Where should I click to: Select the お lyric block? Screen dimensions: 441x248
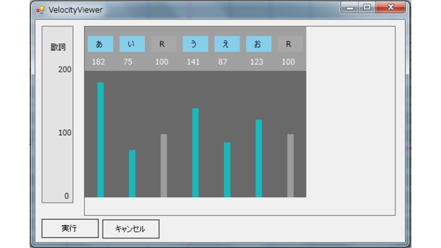[259, 44]
